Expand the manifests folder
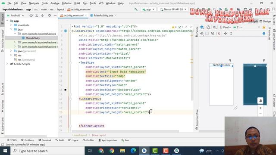 pyautogui.click(x=11, y=25)
